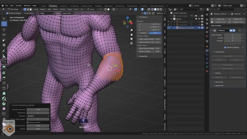
Task: Toggle Model collection exclude checkbox
Action: (x=196, y=19)
